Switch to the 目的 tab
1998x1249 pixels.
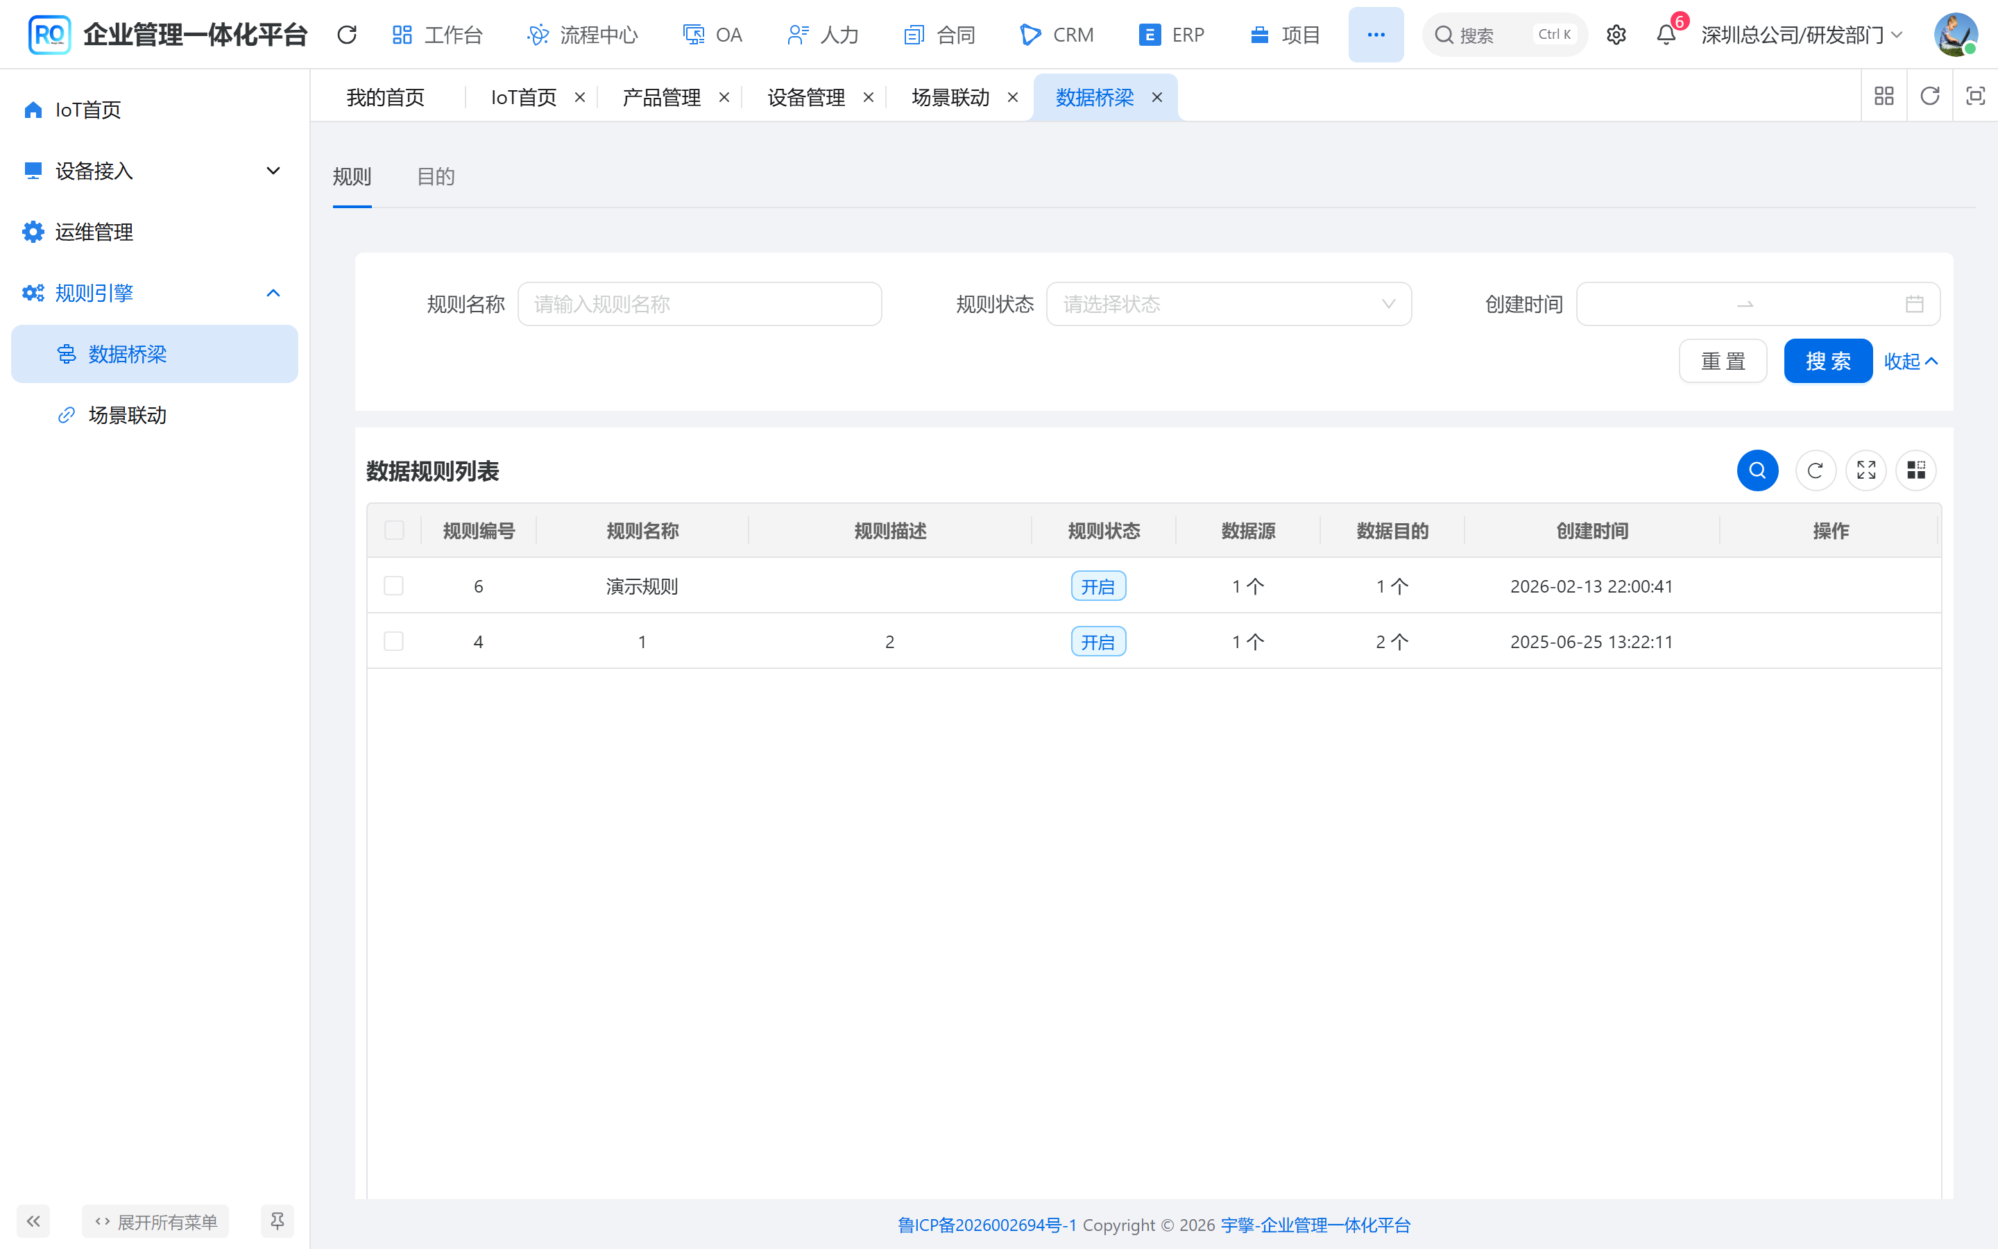(435, 177)
